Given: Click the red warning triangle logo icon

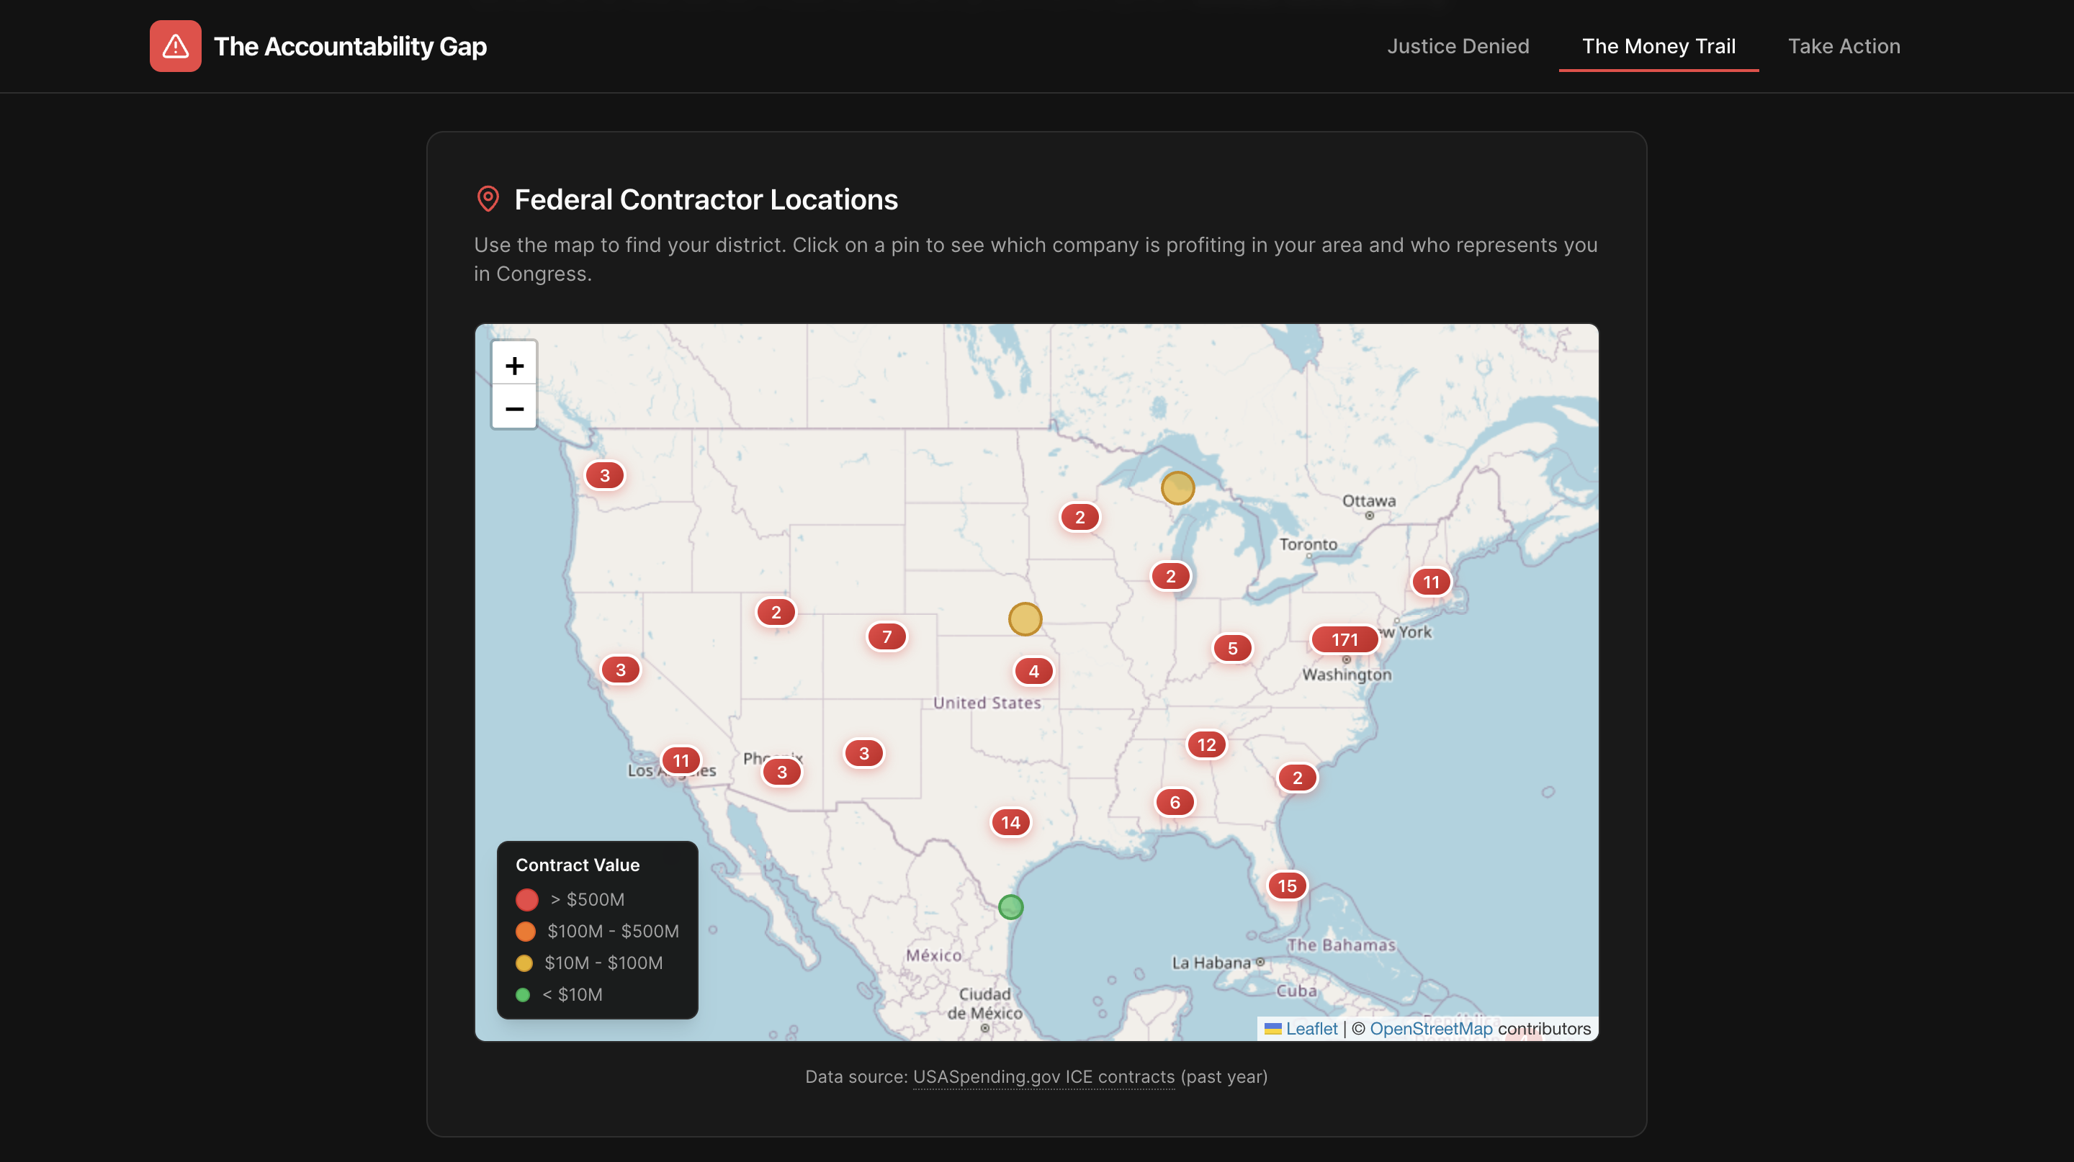Looking at the screenshot, I should (175, 46).
